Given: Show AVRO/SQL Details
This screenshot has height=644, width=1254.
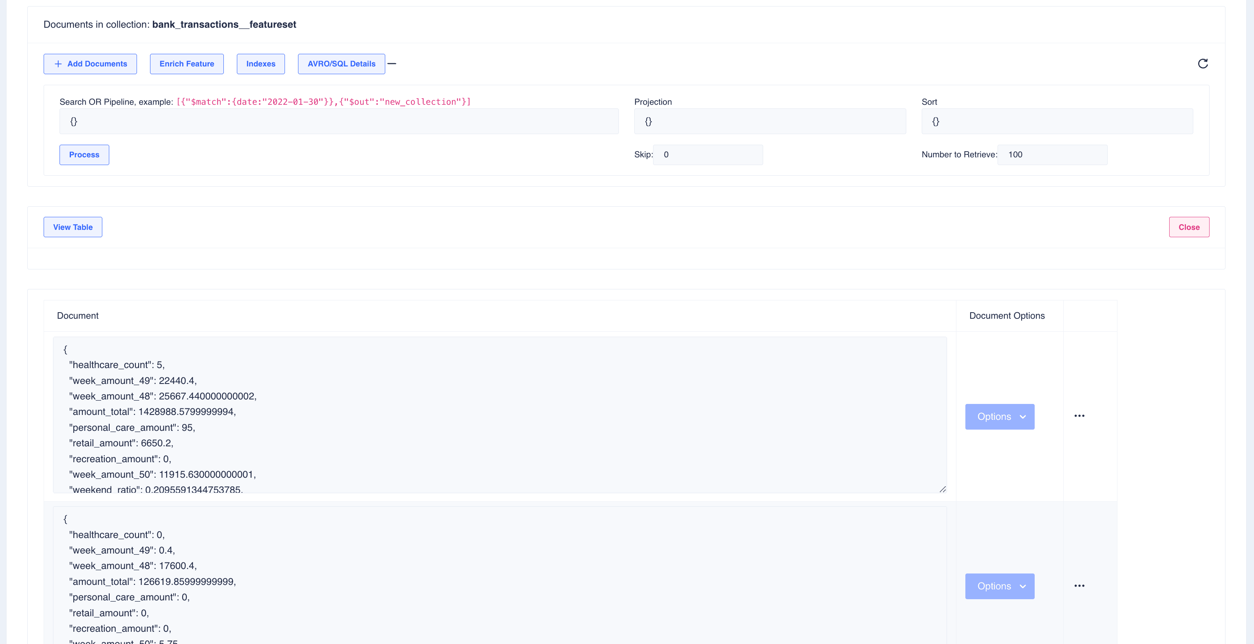Looking at the screenshot, I should 341,64.
